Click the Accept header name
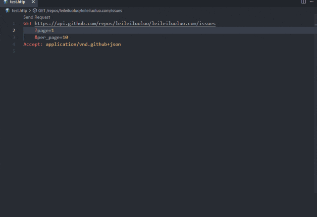Image resolution: width=317 pixels, height=217 pixels. pyautogui.click(x=33, y=44)
